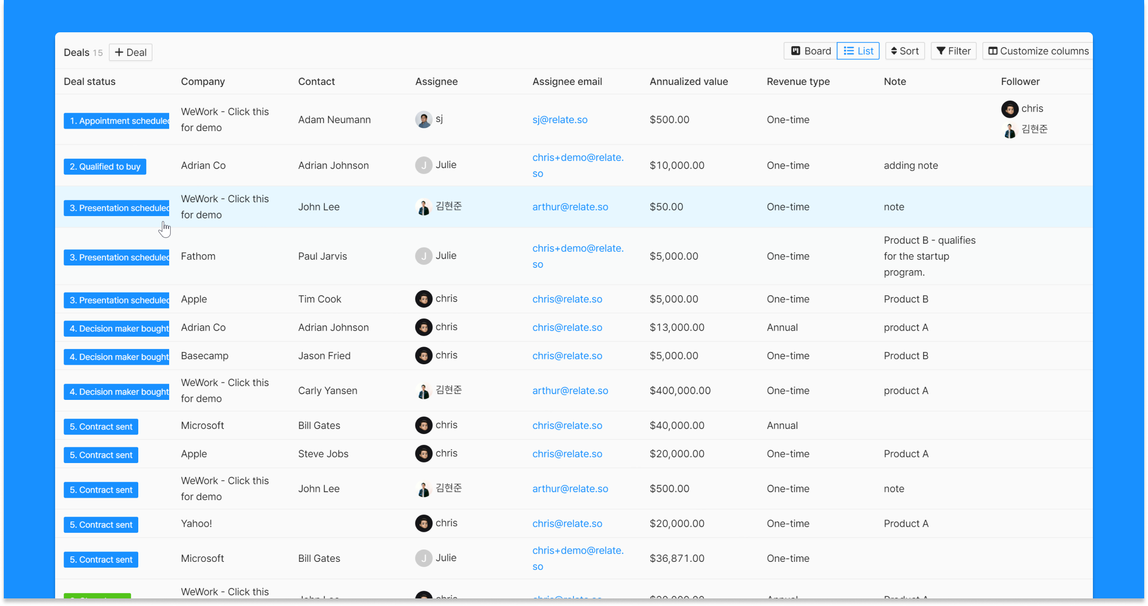Open arthur@relate.so link in Carly Yansen row
1148x606 pixels.
click(x=570, y=390)
